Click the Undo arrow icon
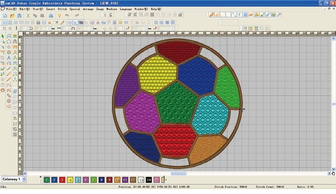336x194 pixels. pos(67,16)
